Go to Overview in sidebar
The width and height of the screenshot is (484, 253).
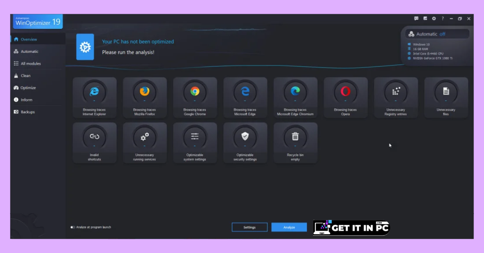click(x=38, y=39)
